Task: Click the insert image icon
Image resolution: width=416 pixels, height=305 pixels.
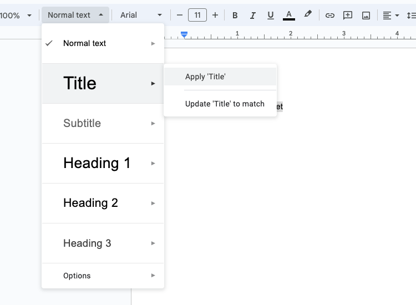Action: coord(366,15)
